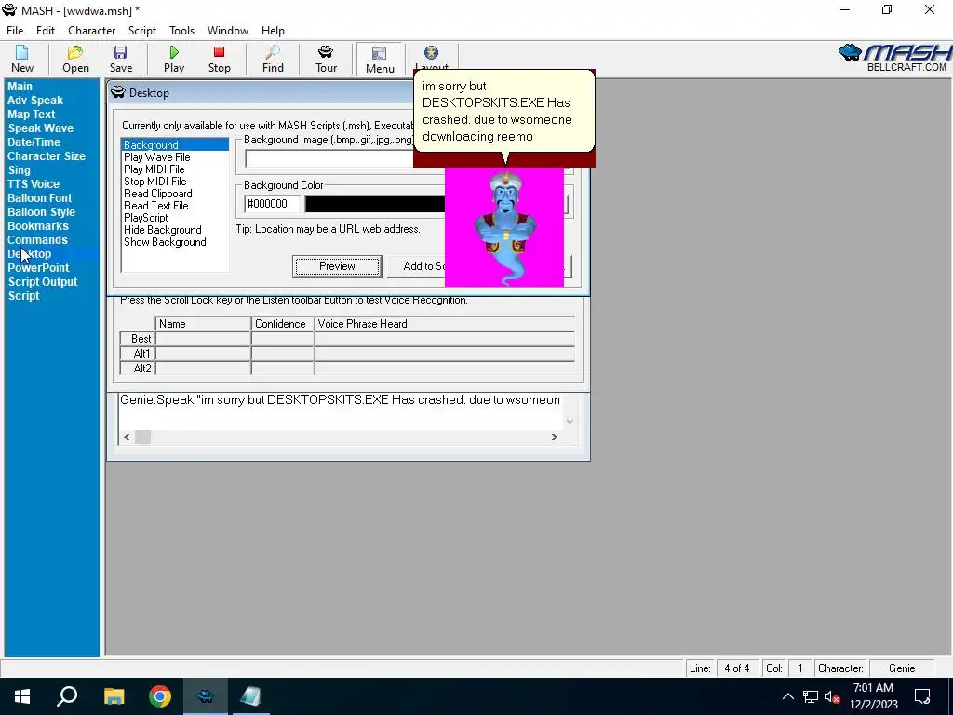Open the Edit menu

pos(46,31)
